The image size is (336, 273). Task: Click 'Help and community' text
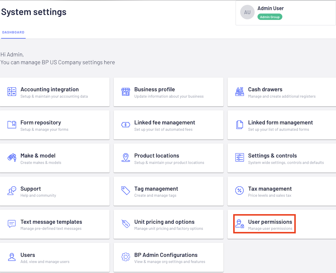[38, 195]
